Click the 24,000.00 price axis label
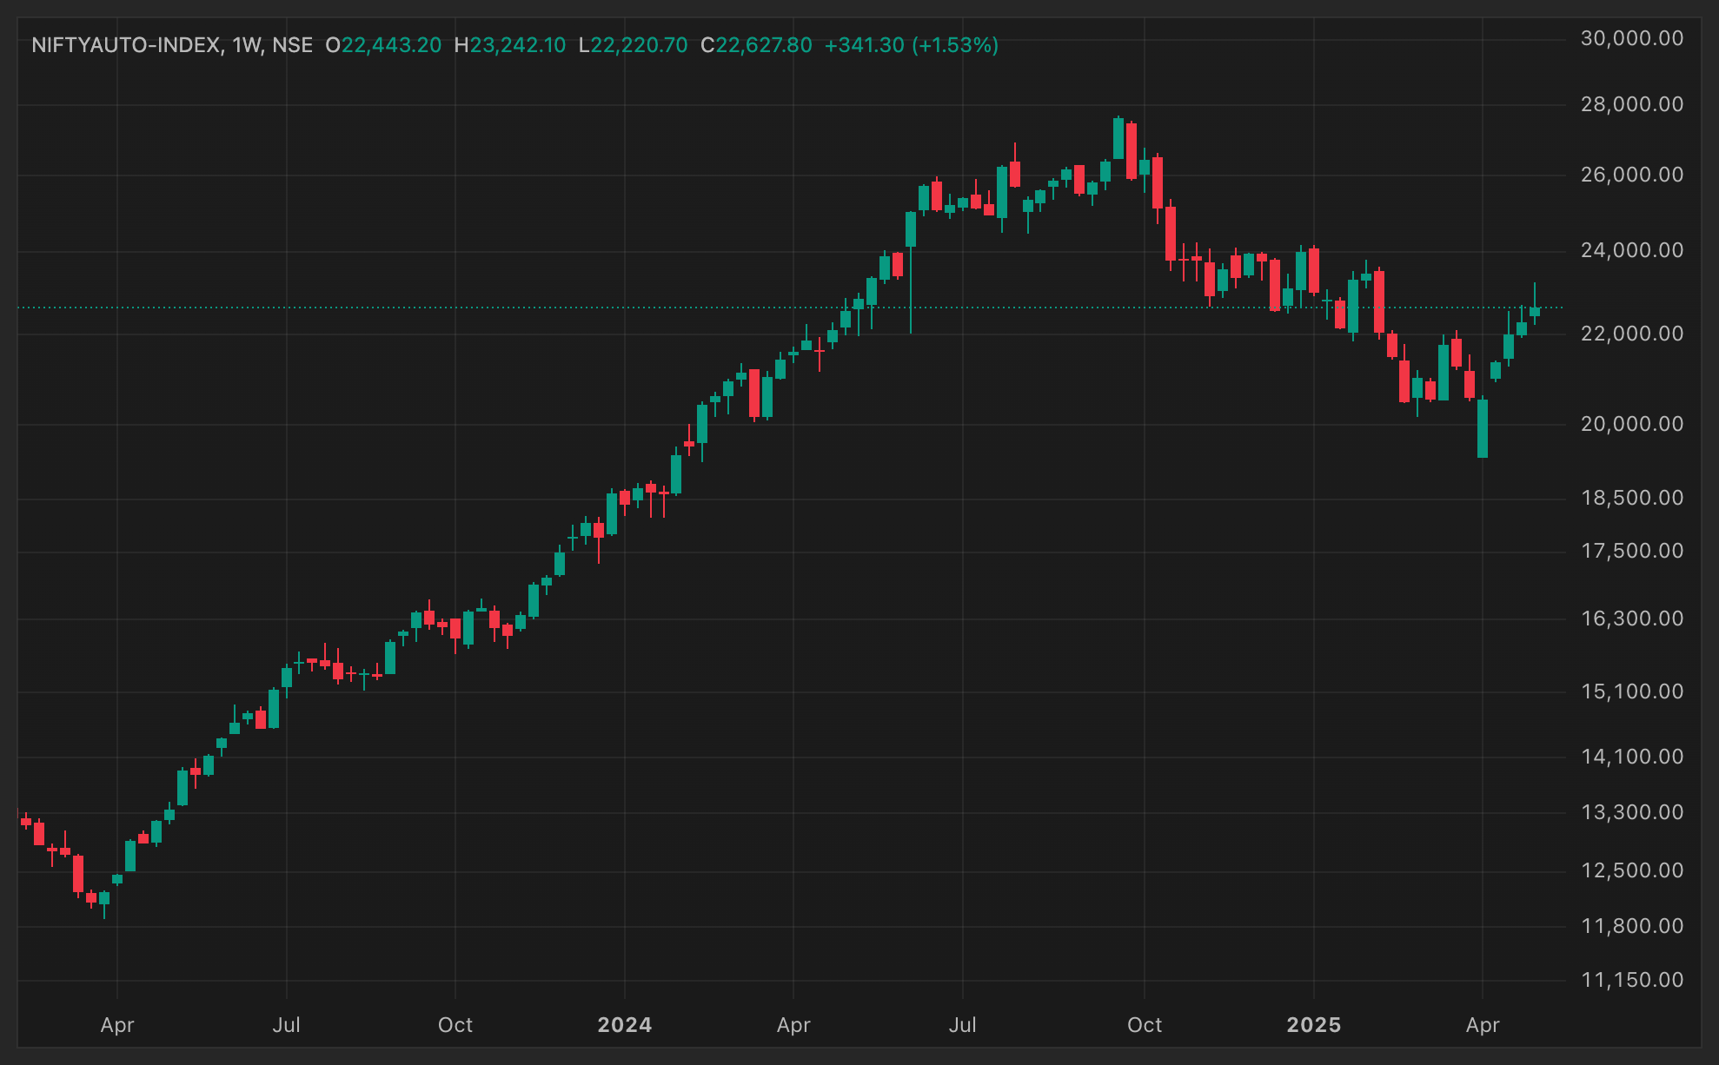1719x1065 pixels. (x=1632, y=250)
